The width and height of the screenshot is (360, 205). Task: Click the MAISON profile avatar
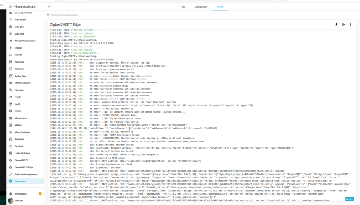tap(10, 201)
